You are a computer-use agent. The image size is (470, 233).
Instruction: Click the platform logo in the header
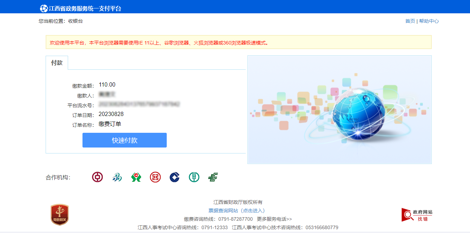[x=44, y=8]
